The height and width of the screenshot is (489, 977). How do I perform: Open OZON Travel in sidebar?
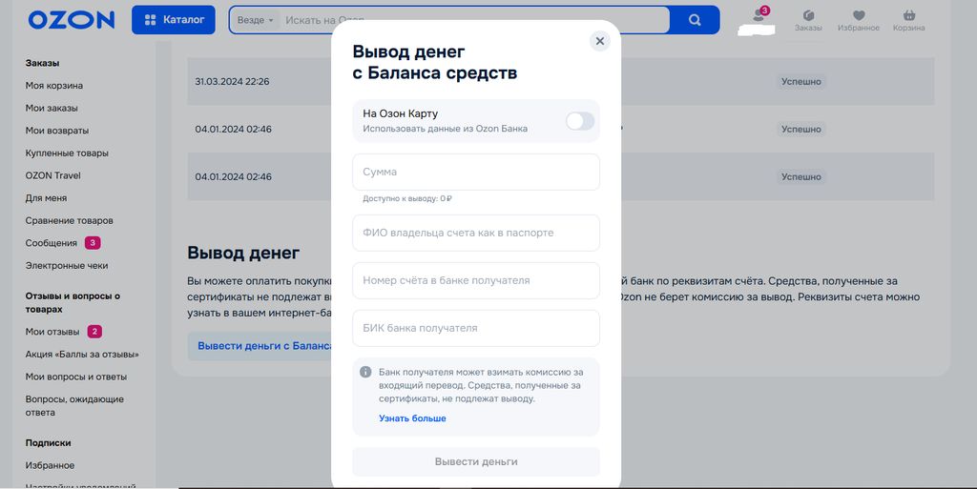coord(53,175)
